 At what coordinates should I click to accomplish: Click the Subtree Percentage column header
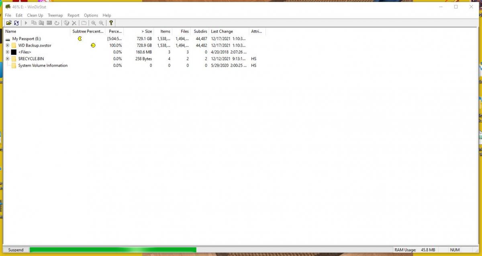pyautogui.click(x=88, y=31)
